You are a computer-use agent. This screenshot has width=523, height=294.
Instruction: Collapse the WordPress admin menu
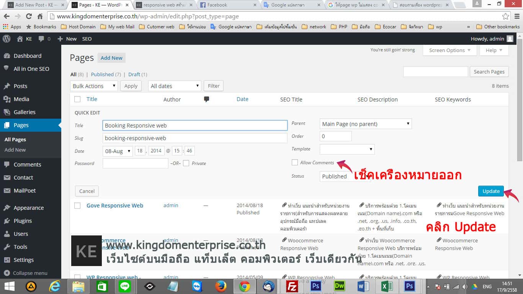(26, 273)
